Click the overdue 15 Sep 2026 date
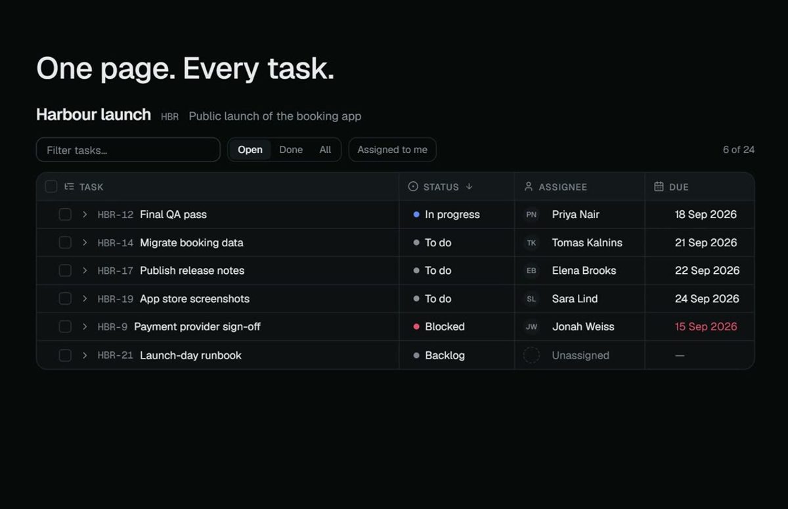The image size is (788, 509). [x=706, y=326]
